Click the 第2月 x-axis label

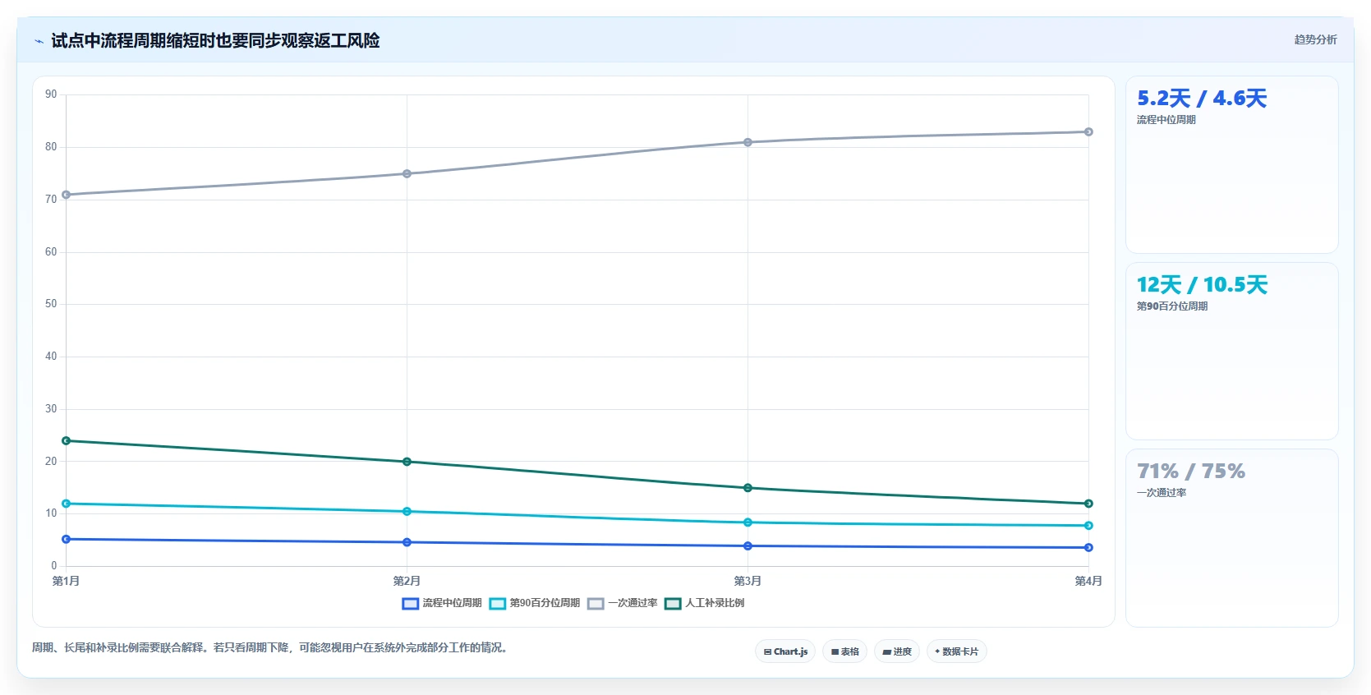tap(407, 581)
